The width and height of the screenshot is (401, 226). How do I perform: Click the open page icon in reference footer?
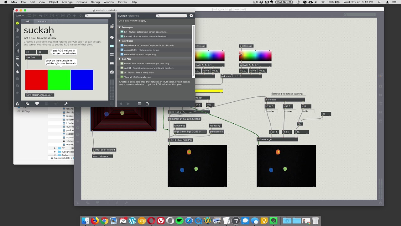coord(147,104)
